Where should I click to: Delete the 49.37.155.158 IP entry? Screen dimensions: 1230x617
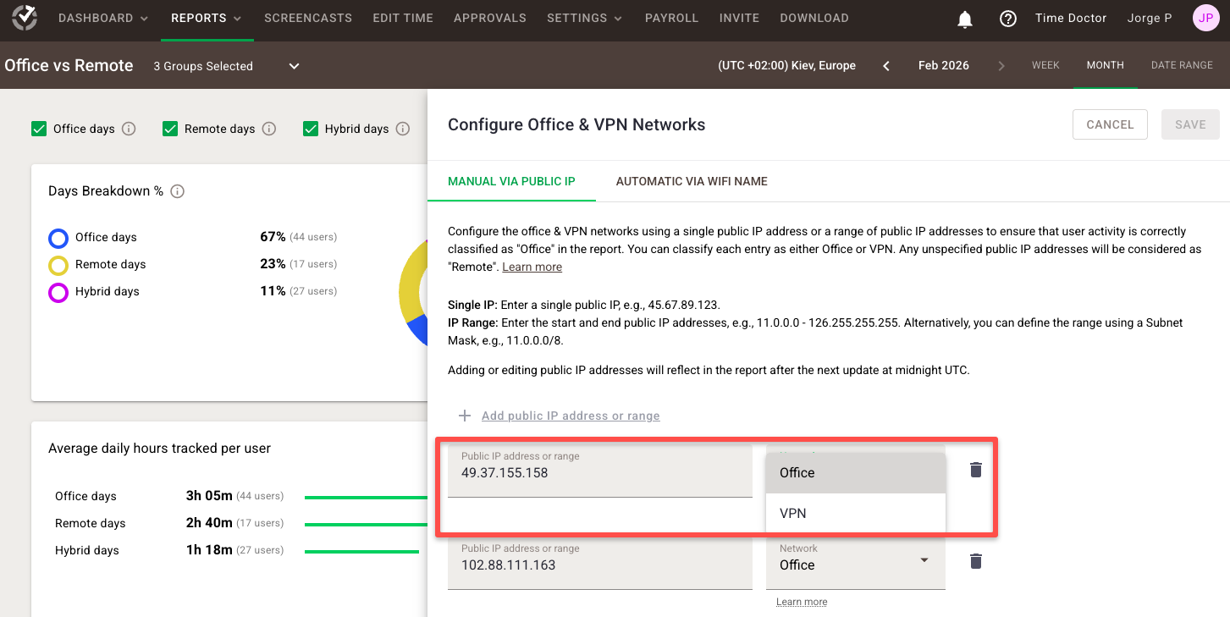(x=976, y=470)
